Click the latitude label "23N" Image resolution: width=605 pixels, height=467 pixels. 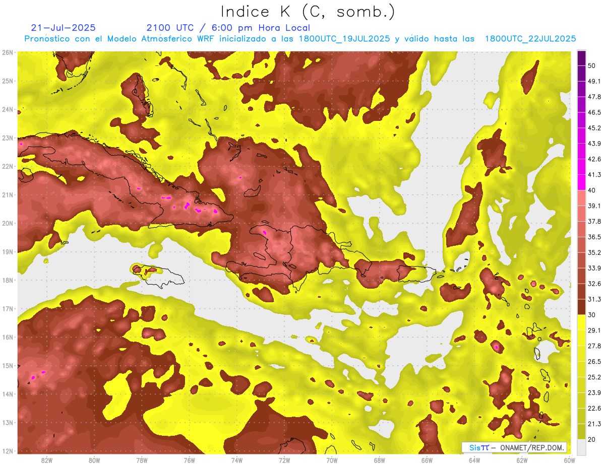pyautogui.click(x=7, y=138)
